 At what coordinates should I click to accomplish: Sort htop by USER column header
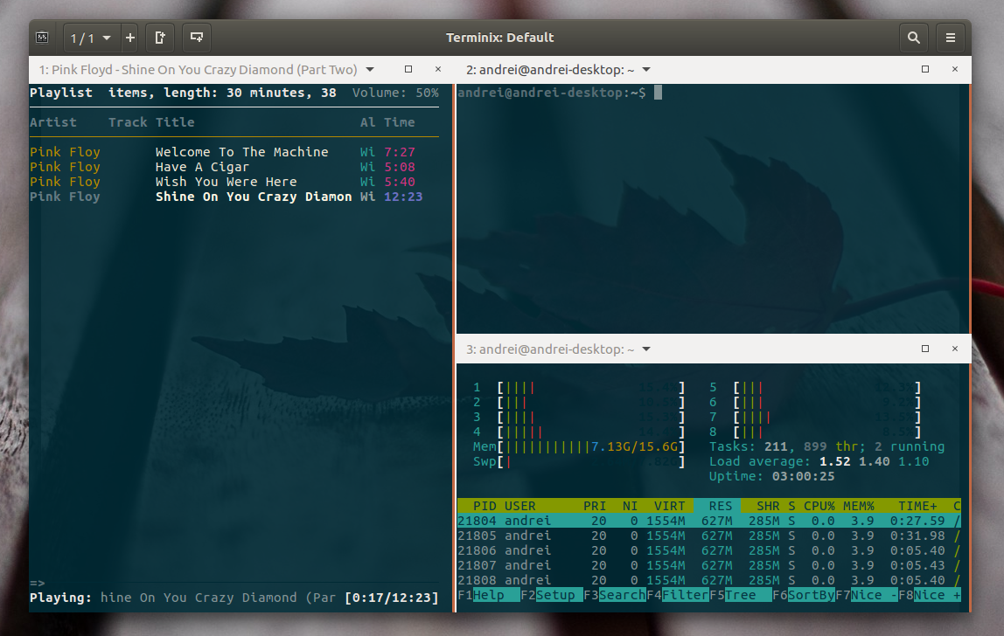click(519, 506)
